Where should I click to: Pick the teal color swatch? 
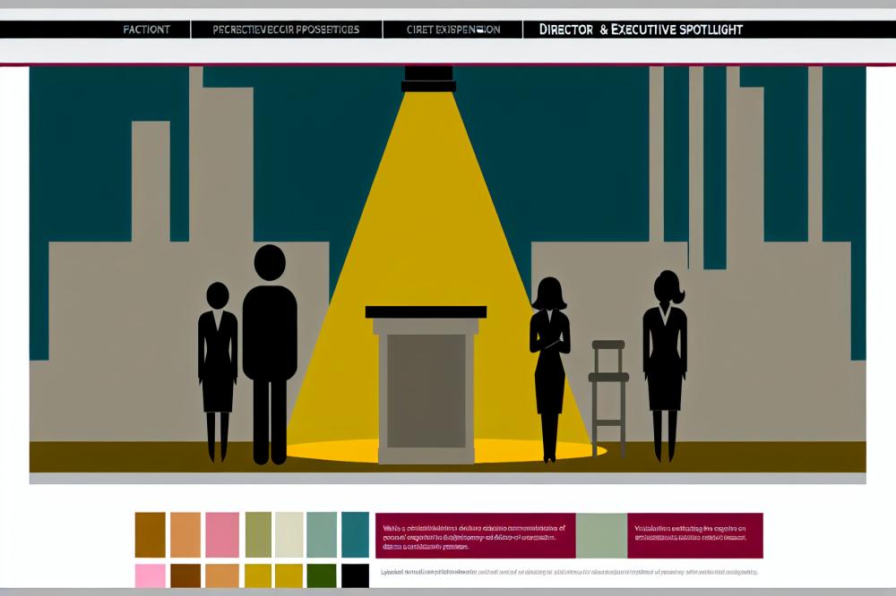click(x=355, y=534)
